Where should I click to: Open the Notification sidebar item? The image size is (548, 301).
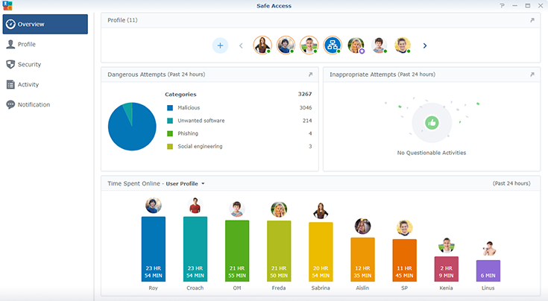pyautogui.click(x=34, y=105)
